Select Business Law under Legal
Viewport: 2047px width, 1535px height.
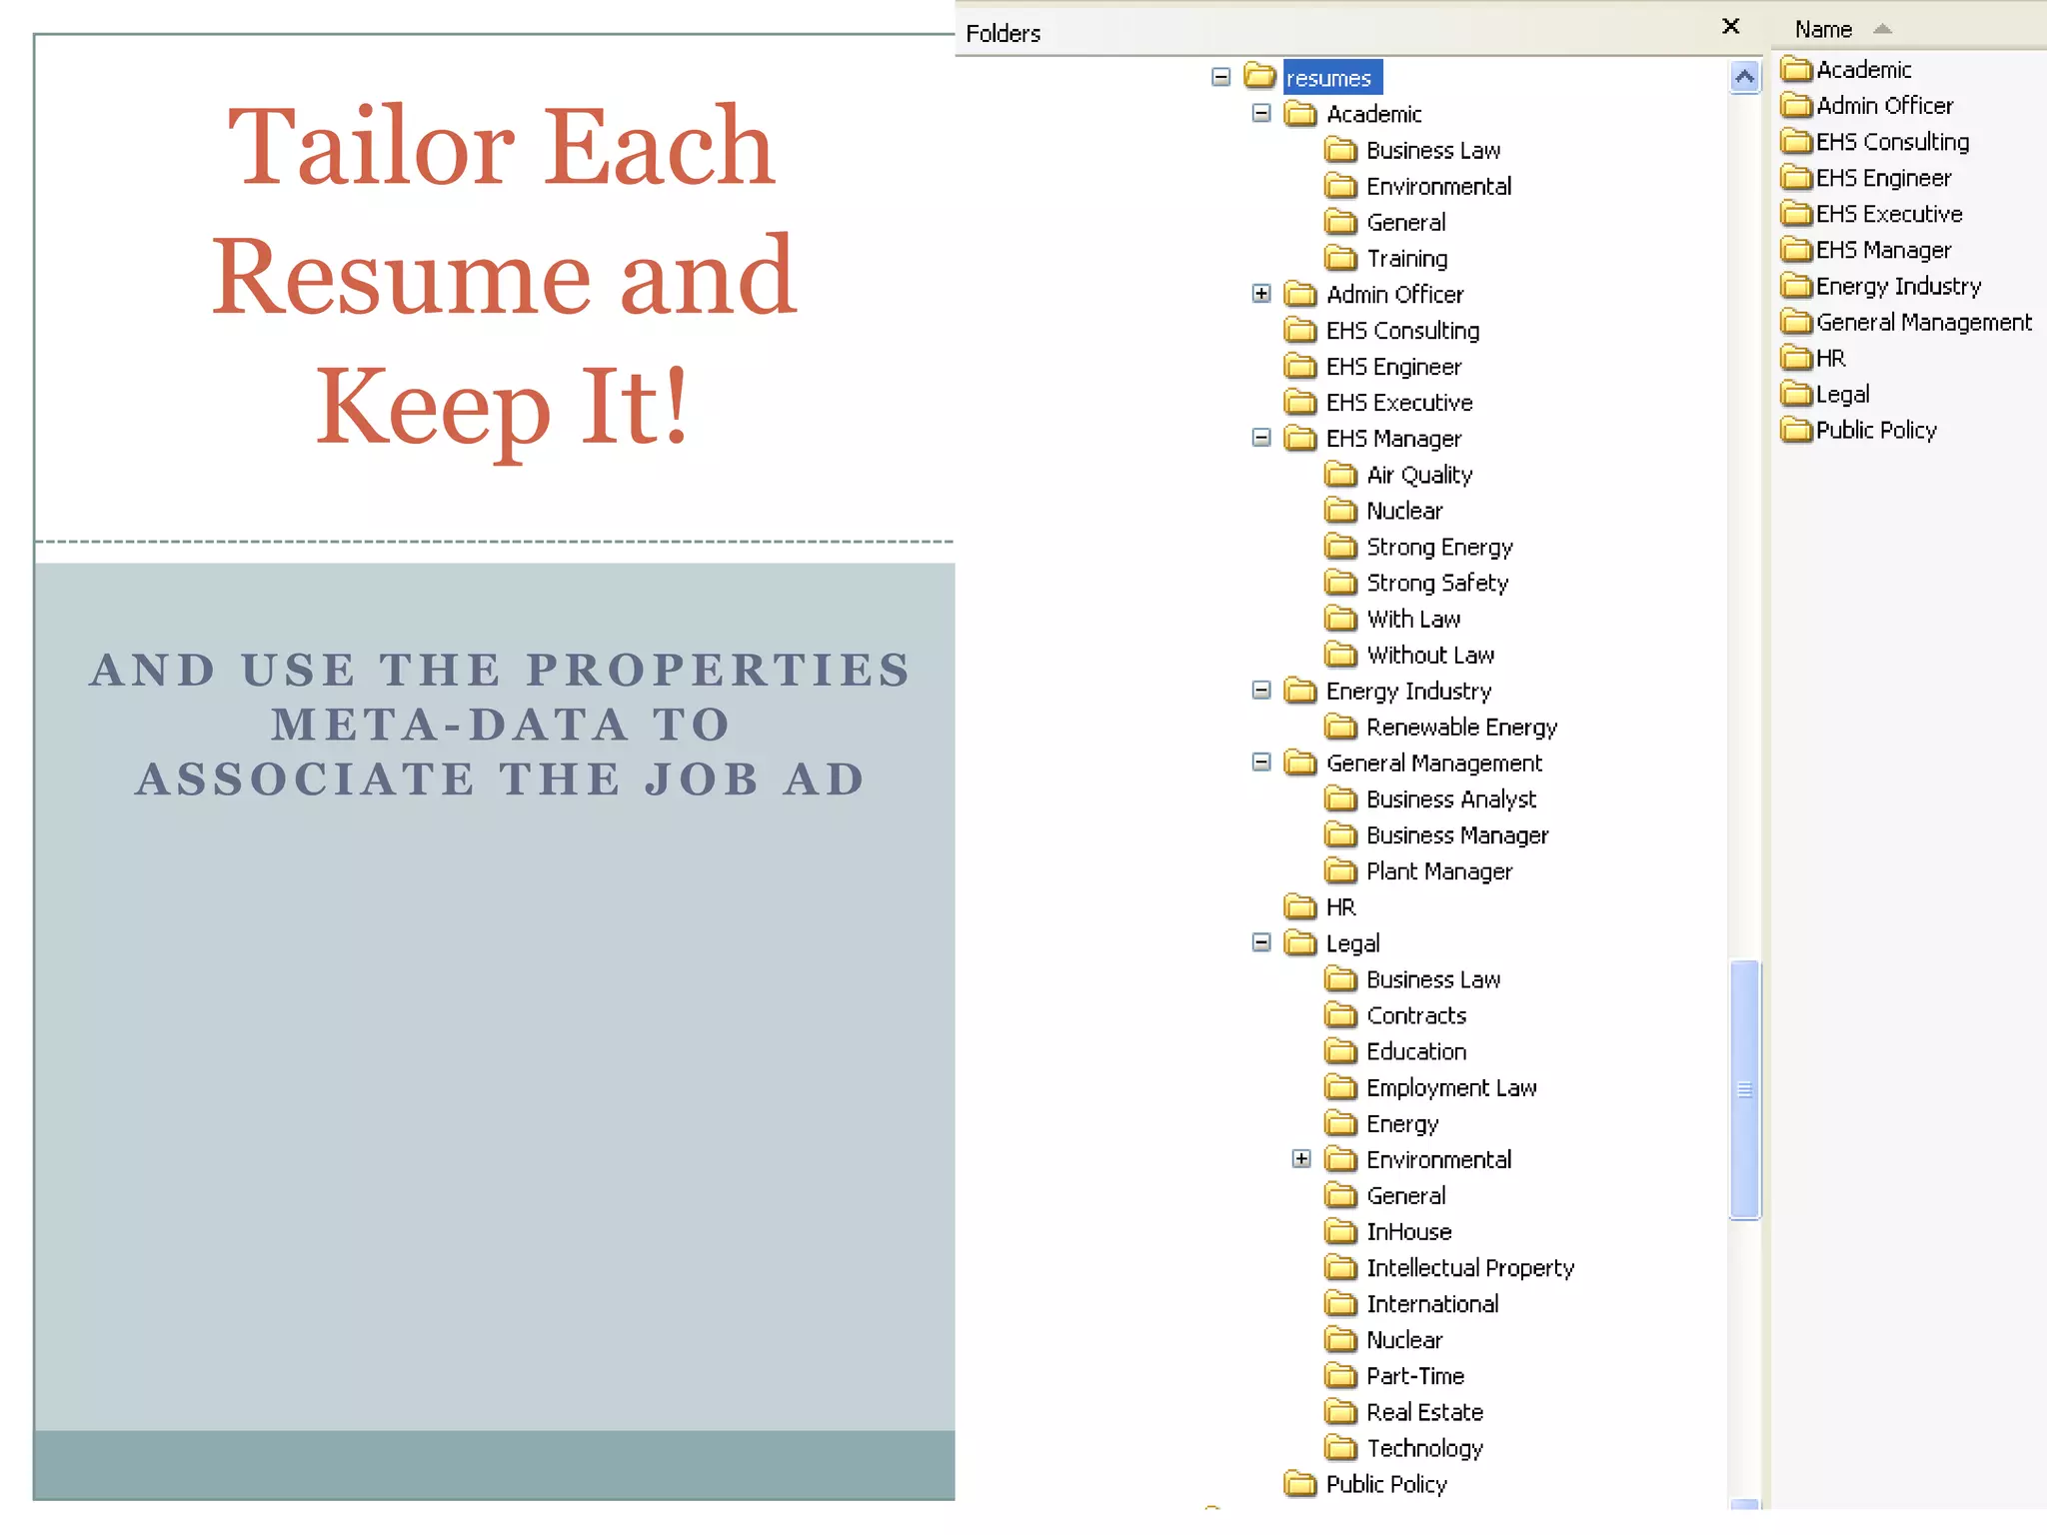pyautogui.click(x=1433, y=979)
